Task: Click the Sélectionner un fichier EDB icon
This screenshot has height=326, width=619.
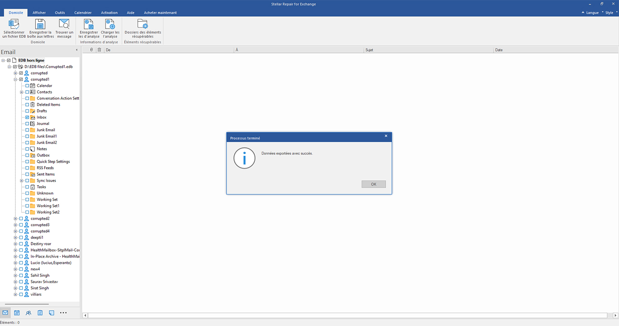Action: [x=14, y=24]
